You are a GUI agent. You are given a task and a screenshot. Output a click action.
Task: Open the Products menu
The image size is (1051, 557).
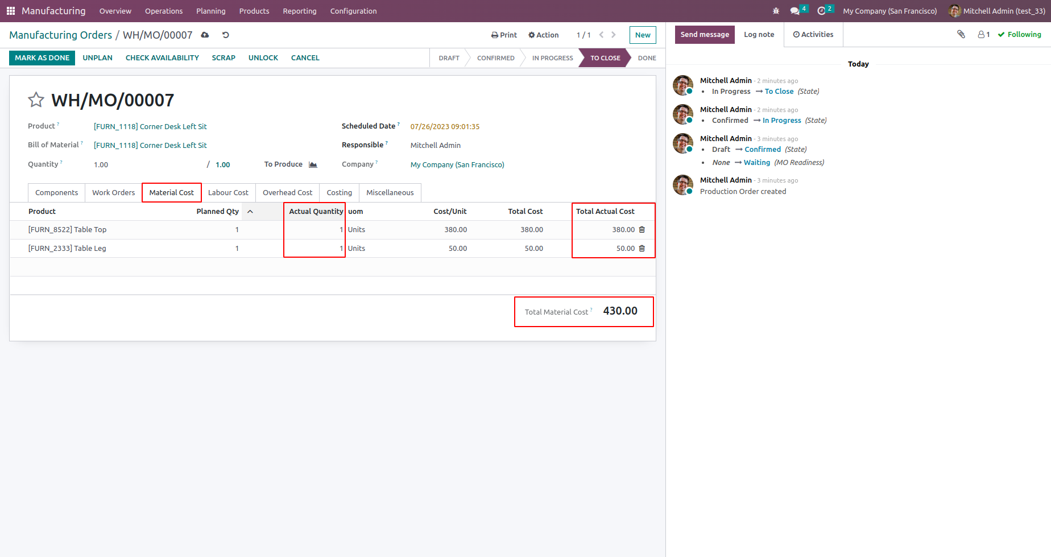point(254,11)
